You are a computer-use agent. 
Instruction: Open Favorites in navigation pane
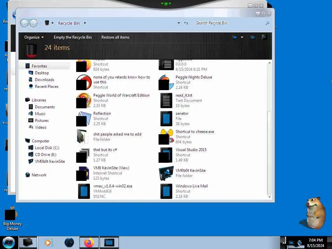[x=39, y=66]
